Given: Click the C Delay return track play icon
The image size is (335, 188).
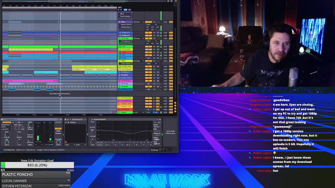Looking at the screenshot, I should pos(119,104).
